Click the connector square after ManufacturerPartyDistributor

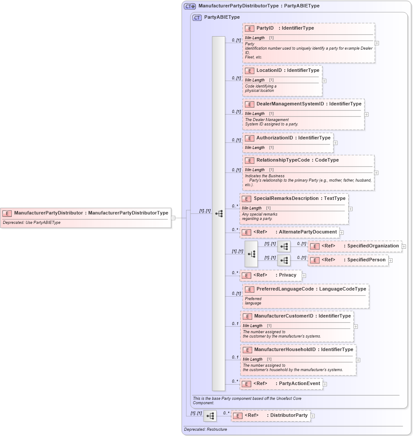[173, 218]
